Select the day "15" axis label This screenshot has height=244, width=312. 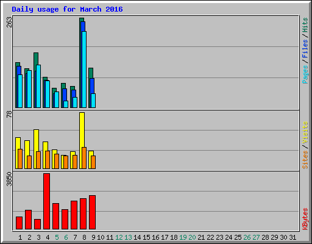146,237
